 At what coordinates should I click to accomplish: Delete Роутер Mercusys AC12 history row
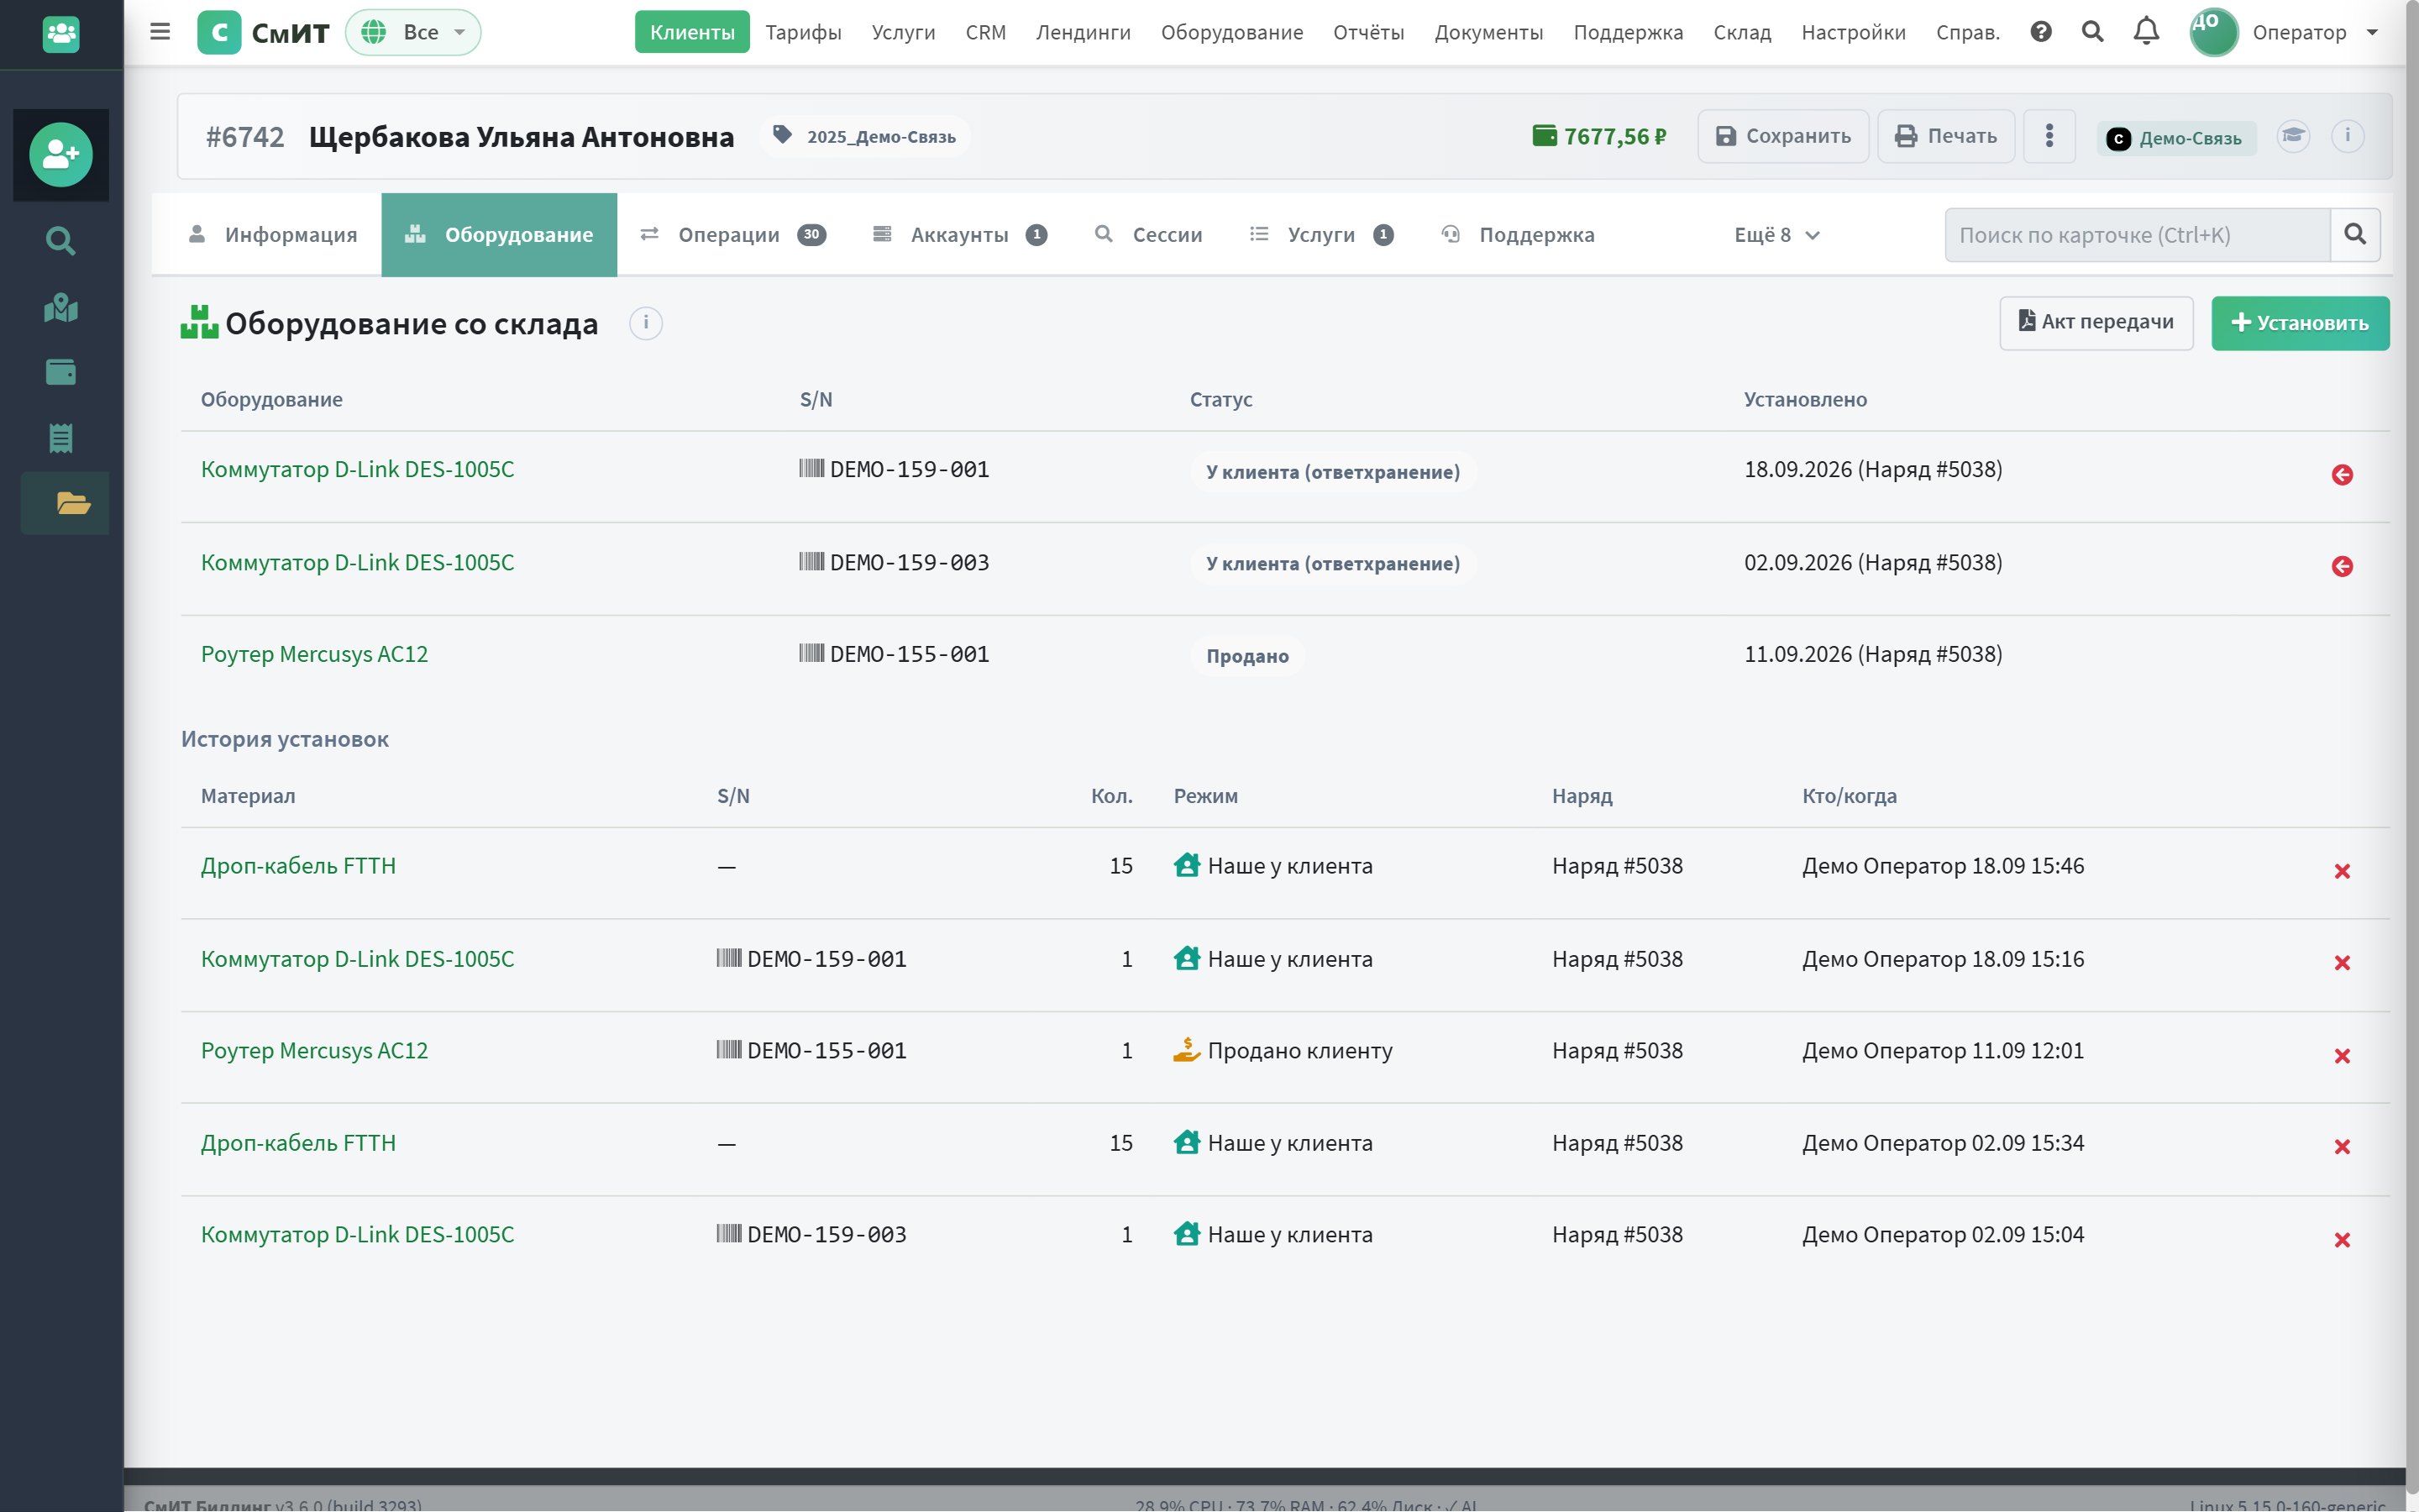(x=2342, y=1056)
